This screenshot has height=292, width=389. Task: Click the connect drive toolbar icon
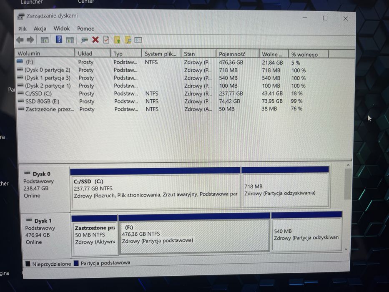[84, 40]
